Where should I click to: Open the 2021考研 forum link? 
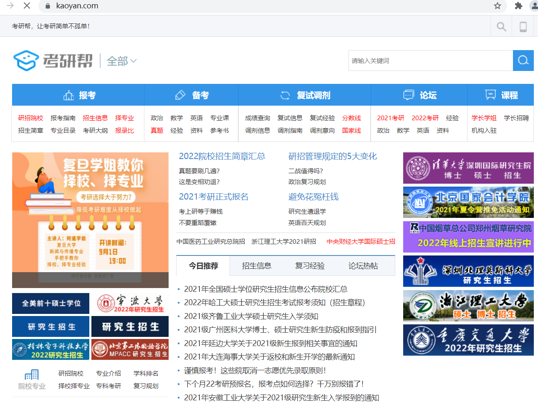click(391, 118)
